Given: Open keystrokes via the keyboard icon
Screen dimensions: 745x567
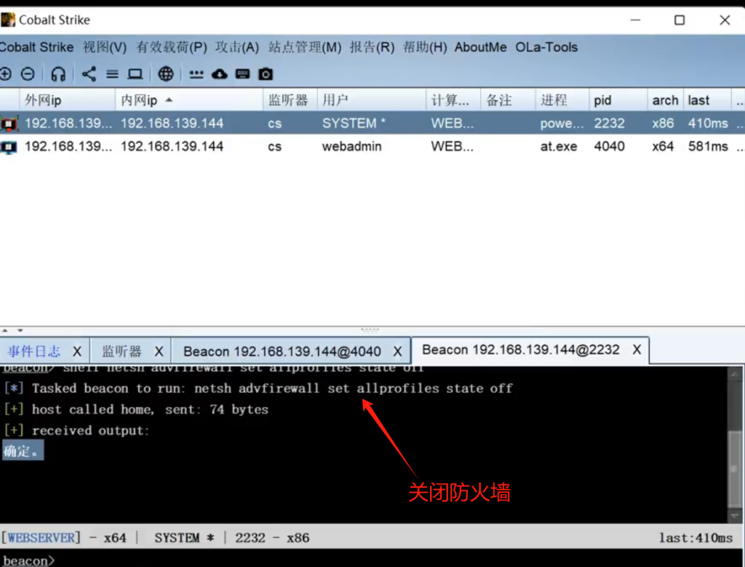Looking at the screenshot, I should click(243, 74).
